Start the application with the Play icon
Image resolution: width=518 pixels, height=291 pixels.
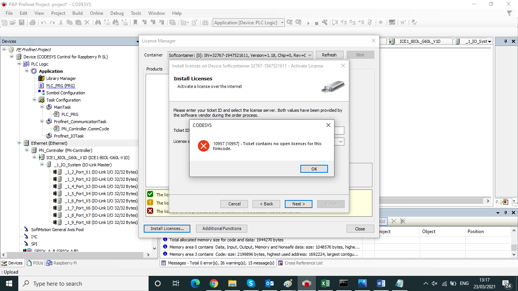coord(308,22)
